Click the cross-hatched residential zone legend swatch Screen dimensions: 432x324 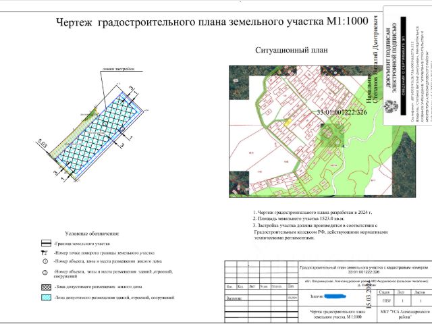(x=46, y=287)
